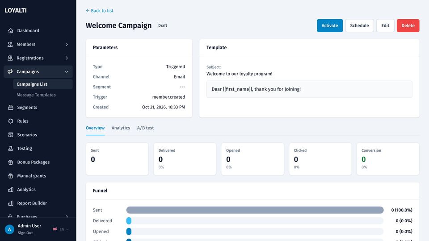The image size is (429, 241).
Task: Click the UK flag language icon
Action: pyautogui.click(x=55, y=229)
